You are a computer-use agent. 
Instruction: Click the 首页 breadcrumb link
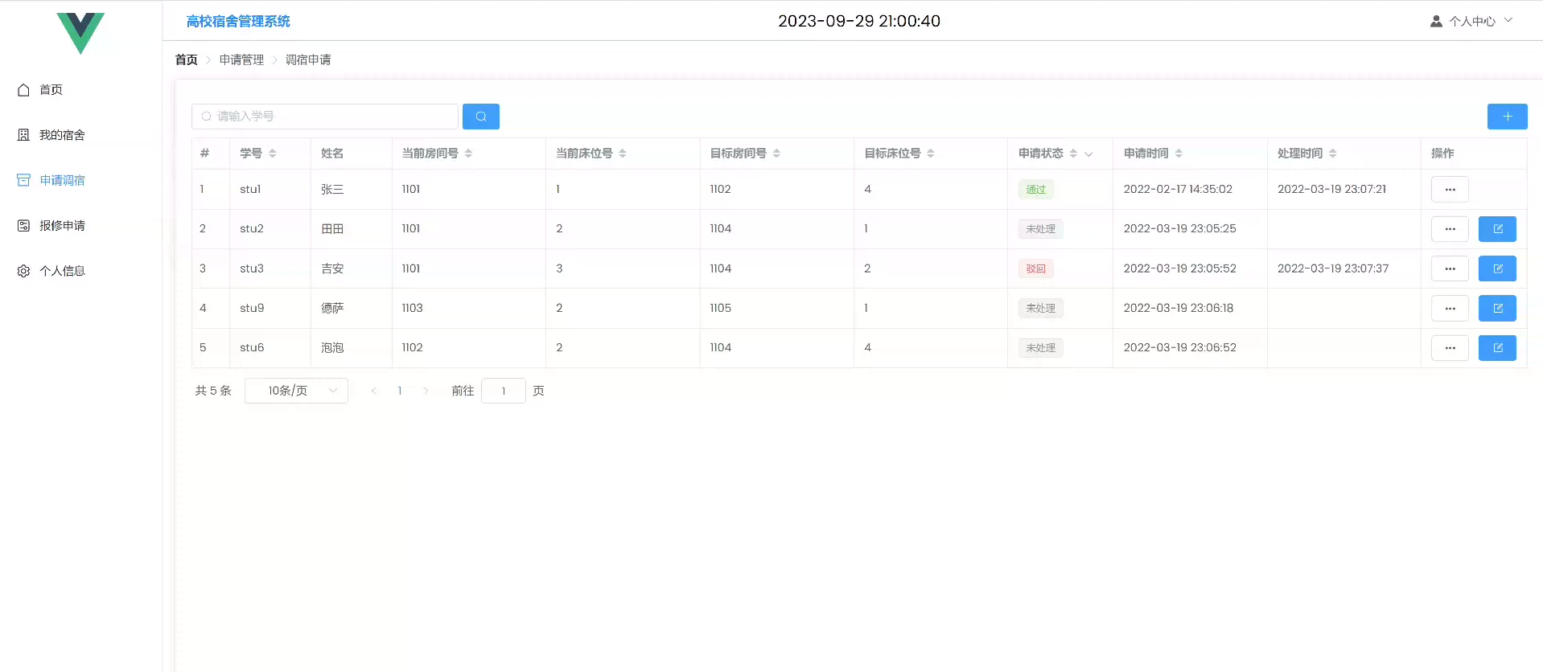click(x=186, y=59)
